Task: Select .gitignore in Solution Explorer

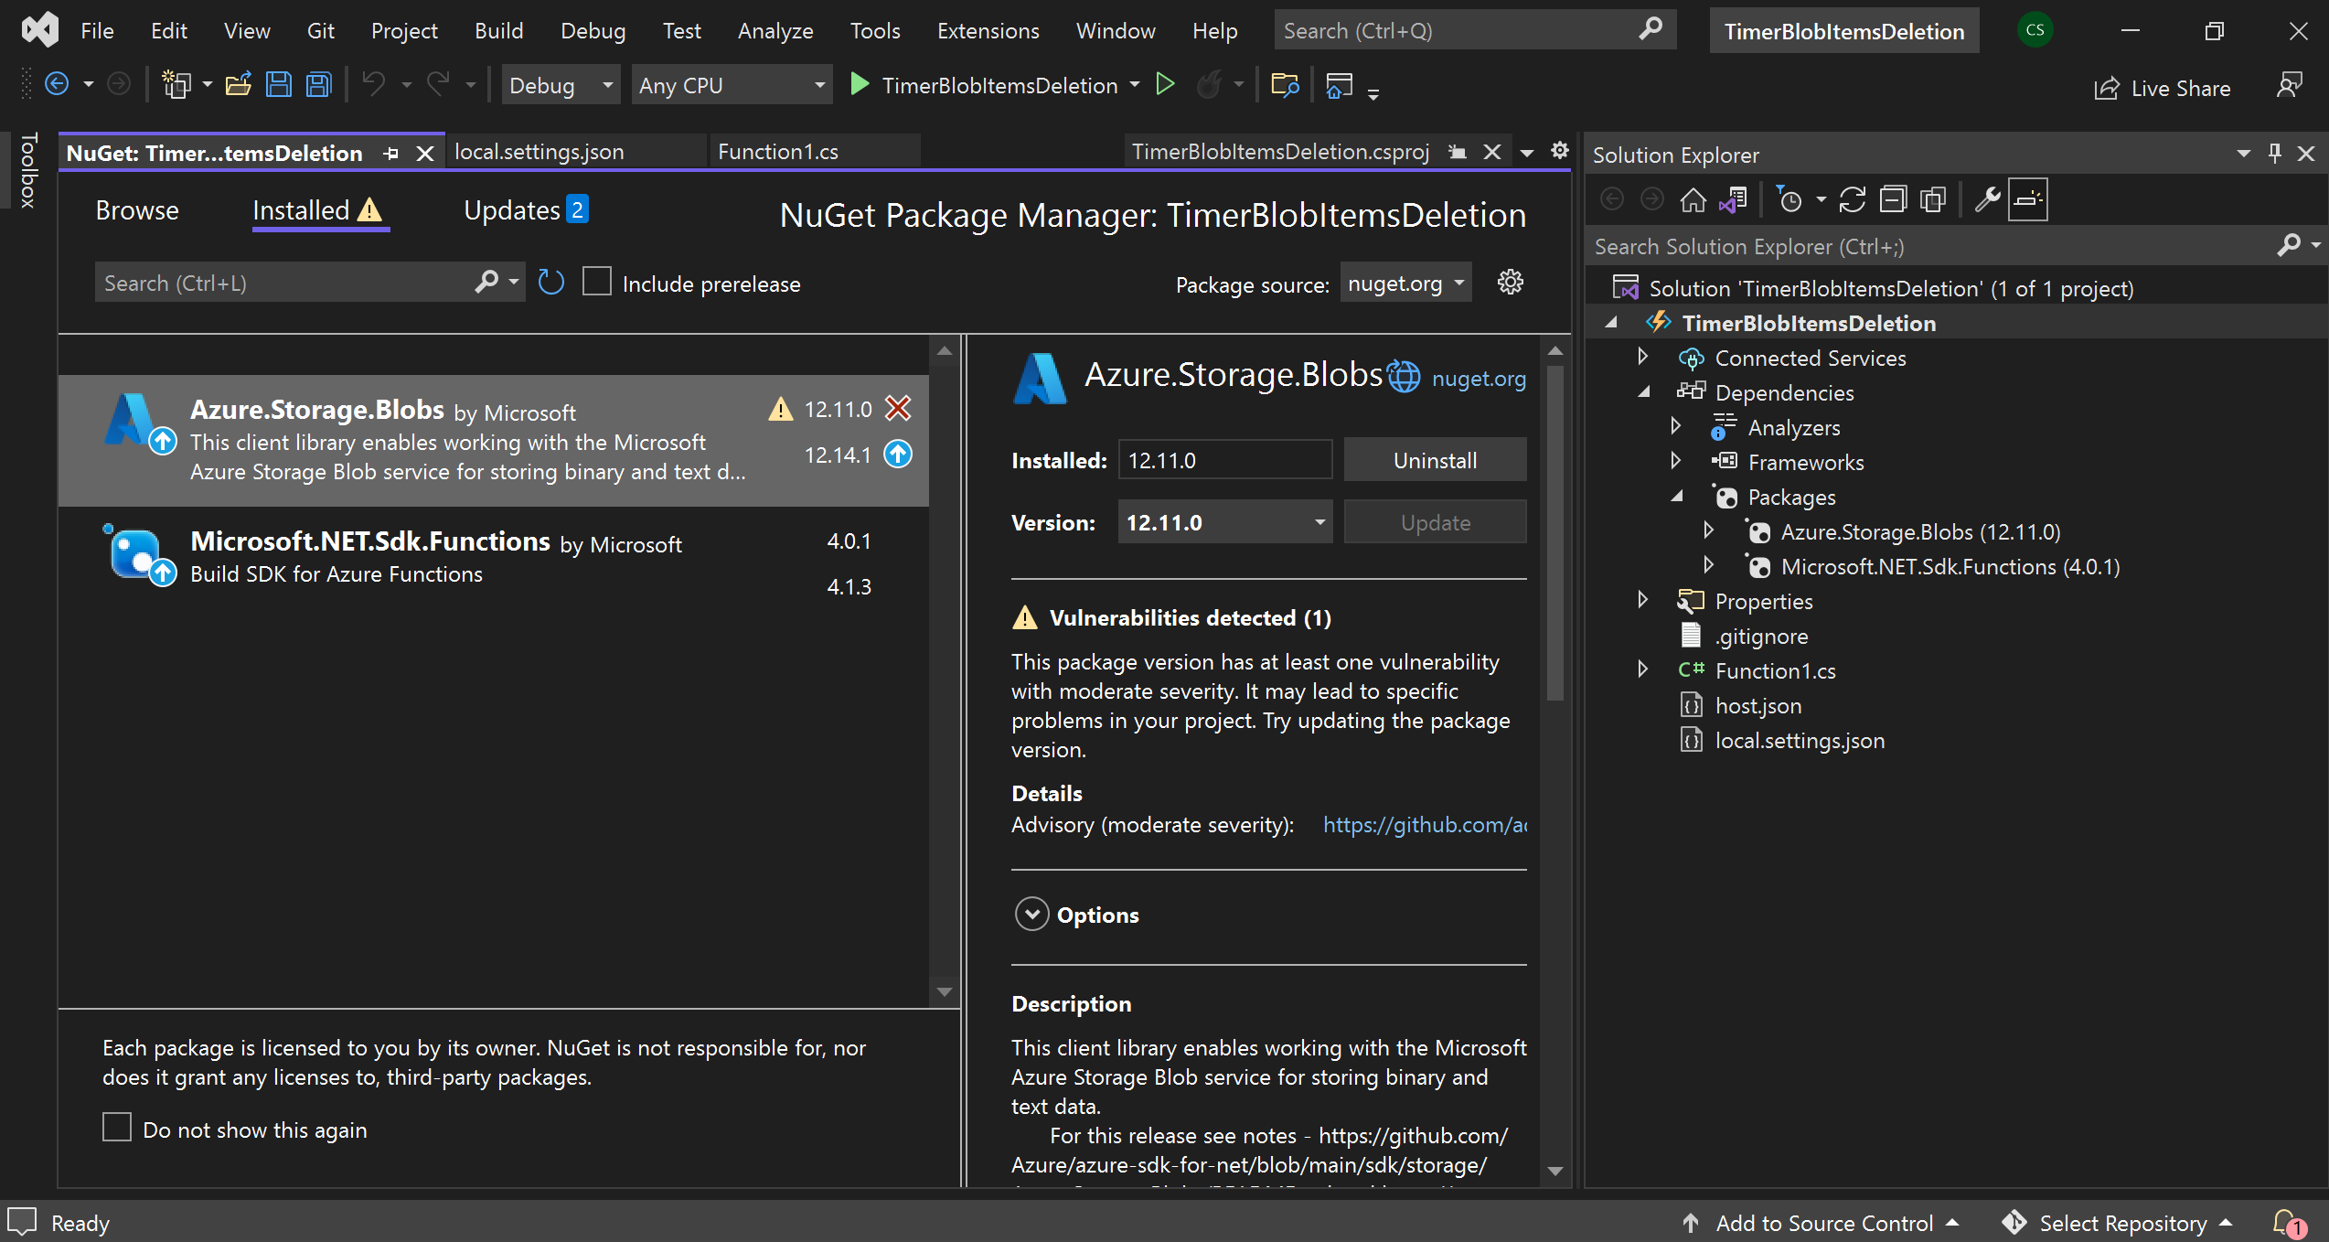Action: [x=1761, y=636]
